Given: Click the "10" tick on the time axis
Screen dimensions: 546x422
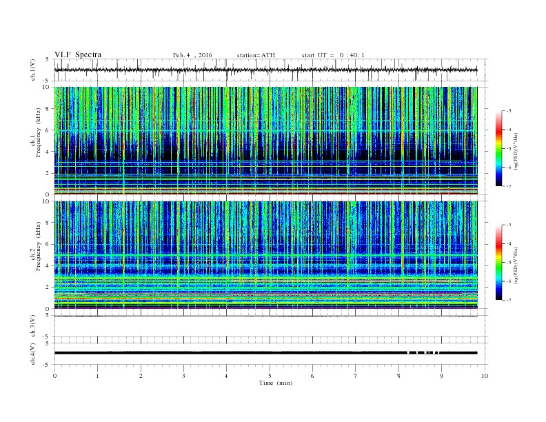Looking at the screenshot, I should [x=485, y=376].
